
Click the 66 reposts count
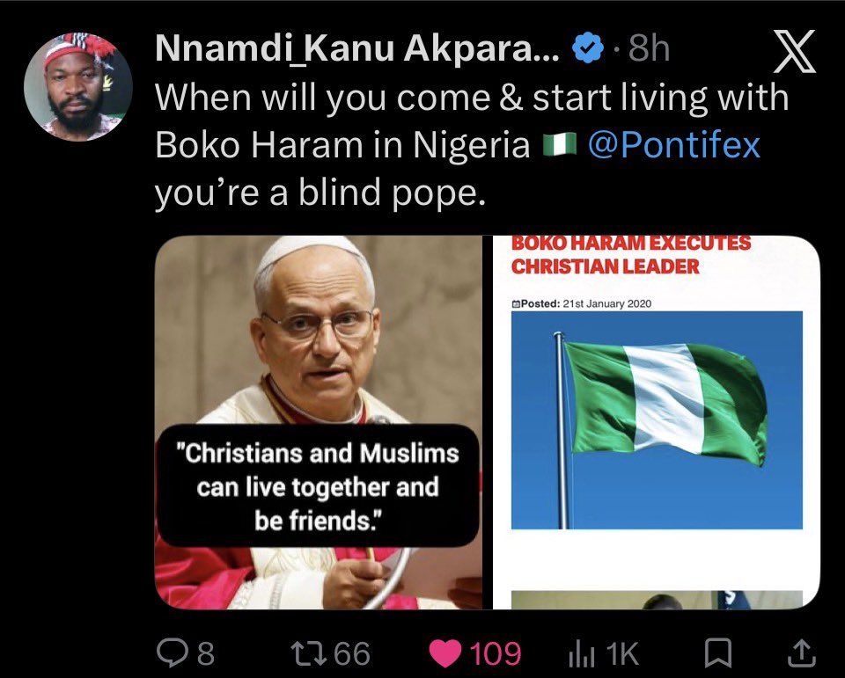352,652
